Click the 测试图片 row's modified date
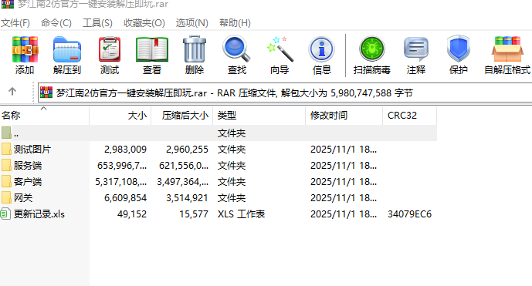The height and width of the screenshot is (286, 532). [344, 150]
